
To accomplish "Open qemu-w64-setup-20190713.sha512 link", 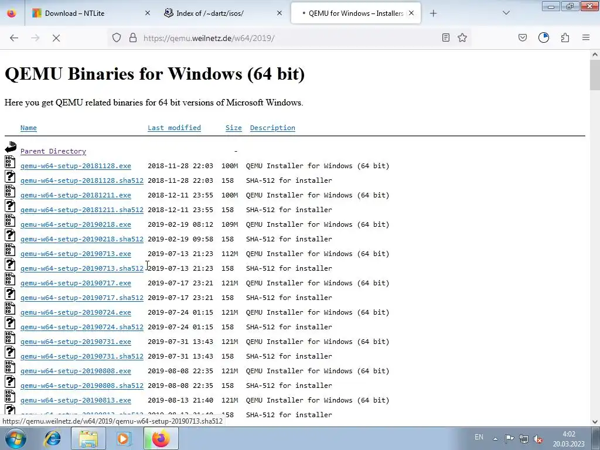I will 82,268.
